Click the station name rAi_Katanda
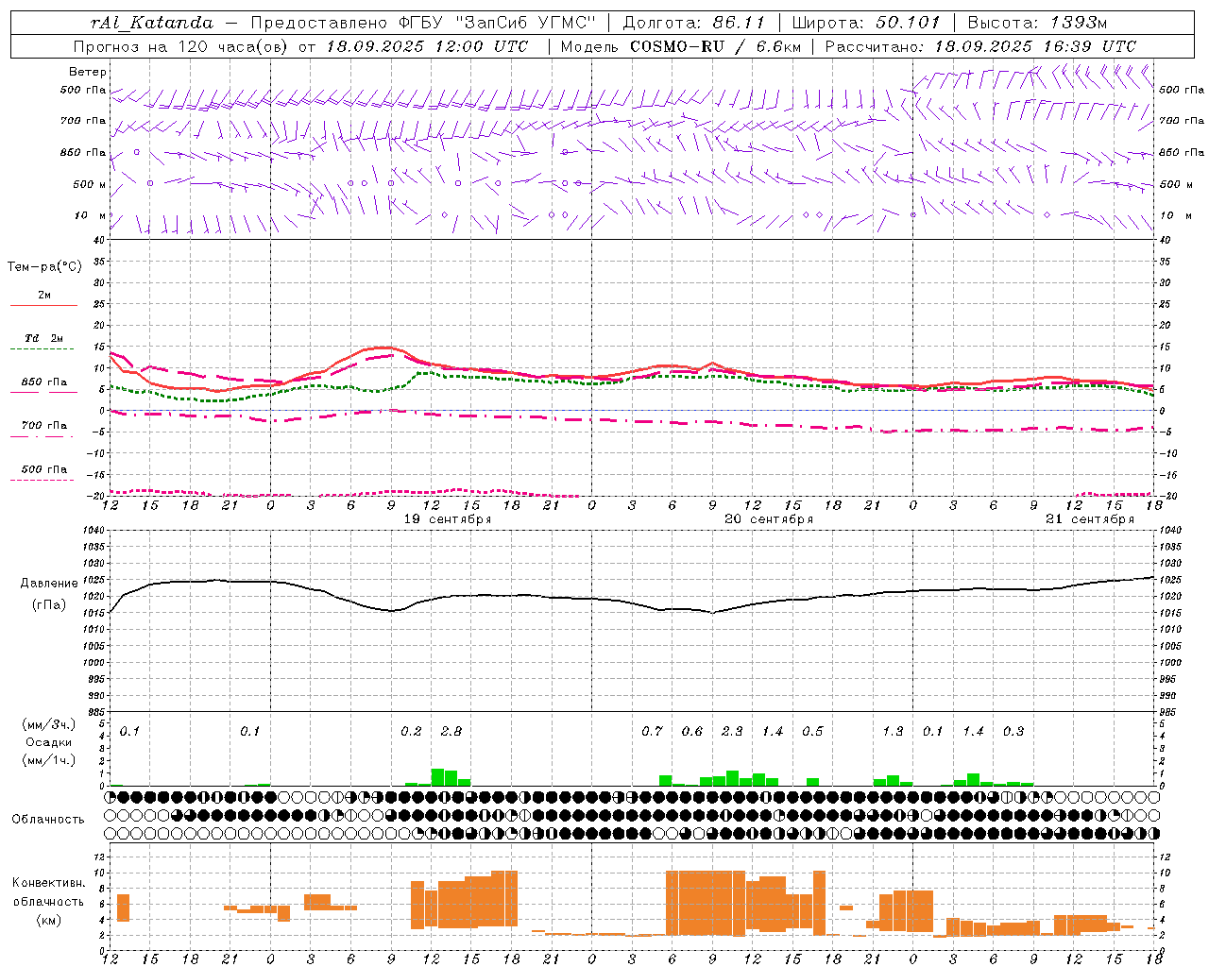The height and width of the screenshot is (967, 1209). [x=152, y=23]
